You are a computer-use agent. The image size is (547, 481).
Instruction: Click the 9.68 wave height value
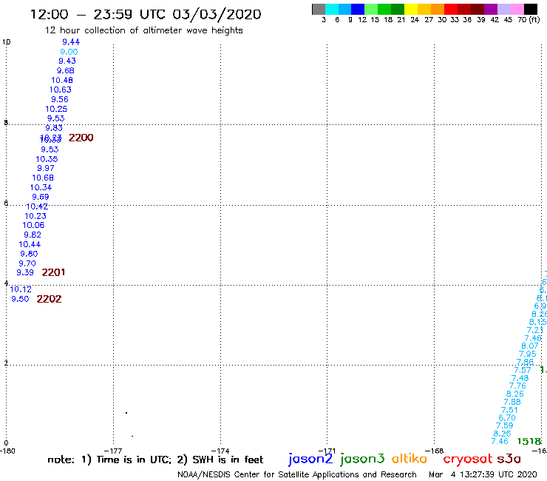[x=65, y=70]
